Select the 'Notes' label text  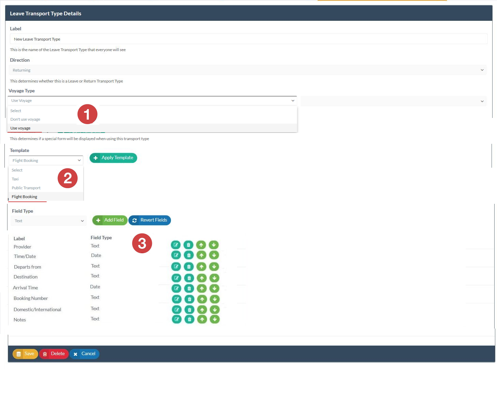coord(20,320)
